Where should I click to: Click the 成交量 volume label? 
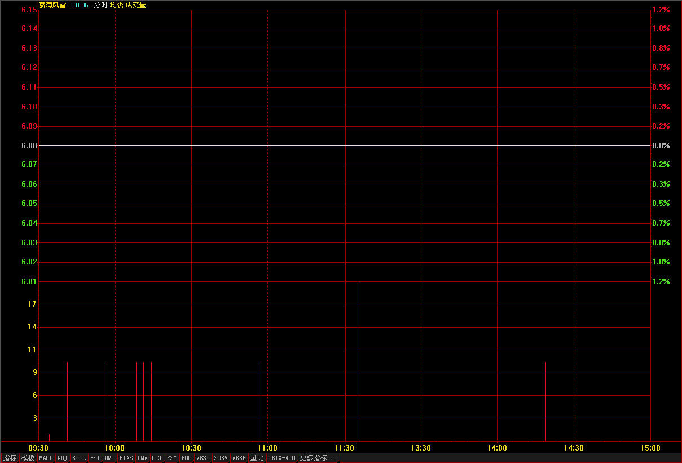point(135,5)
